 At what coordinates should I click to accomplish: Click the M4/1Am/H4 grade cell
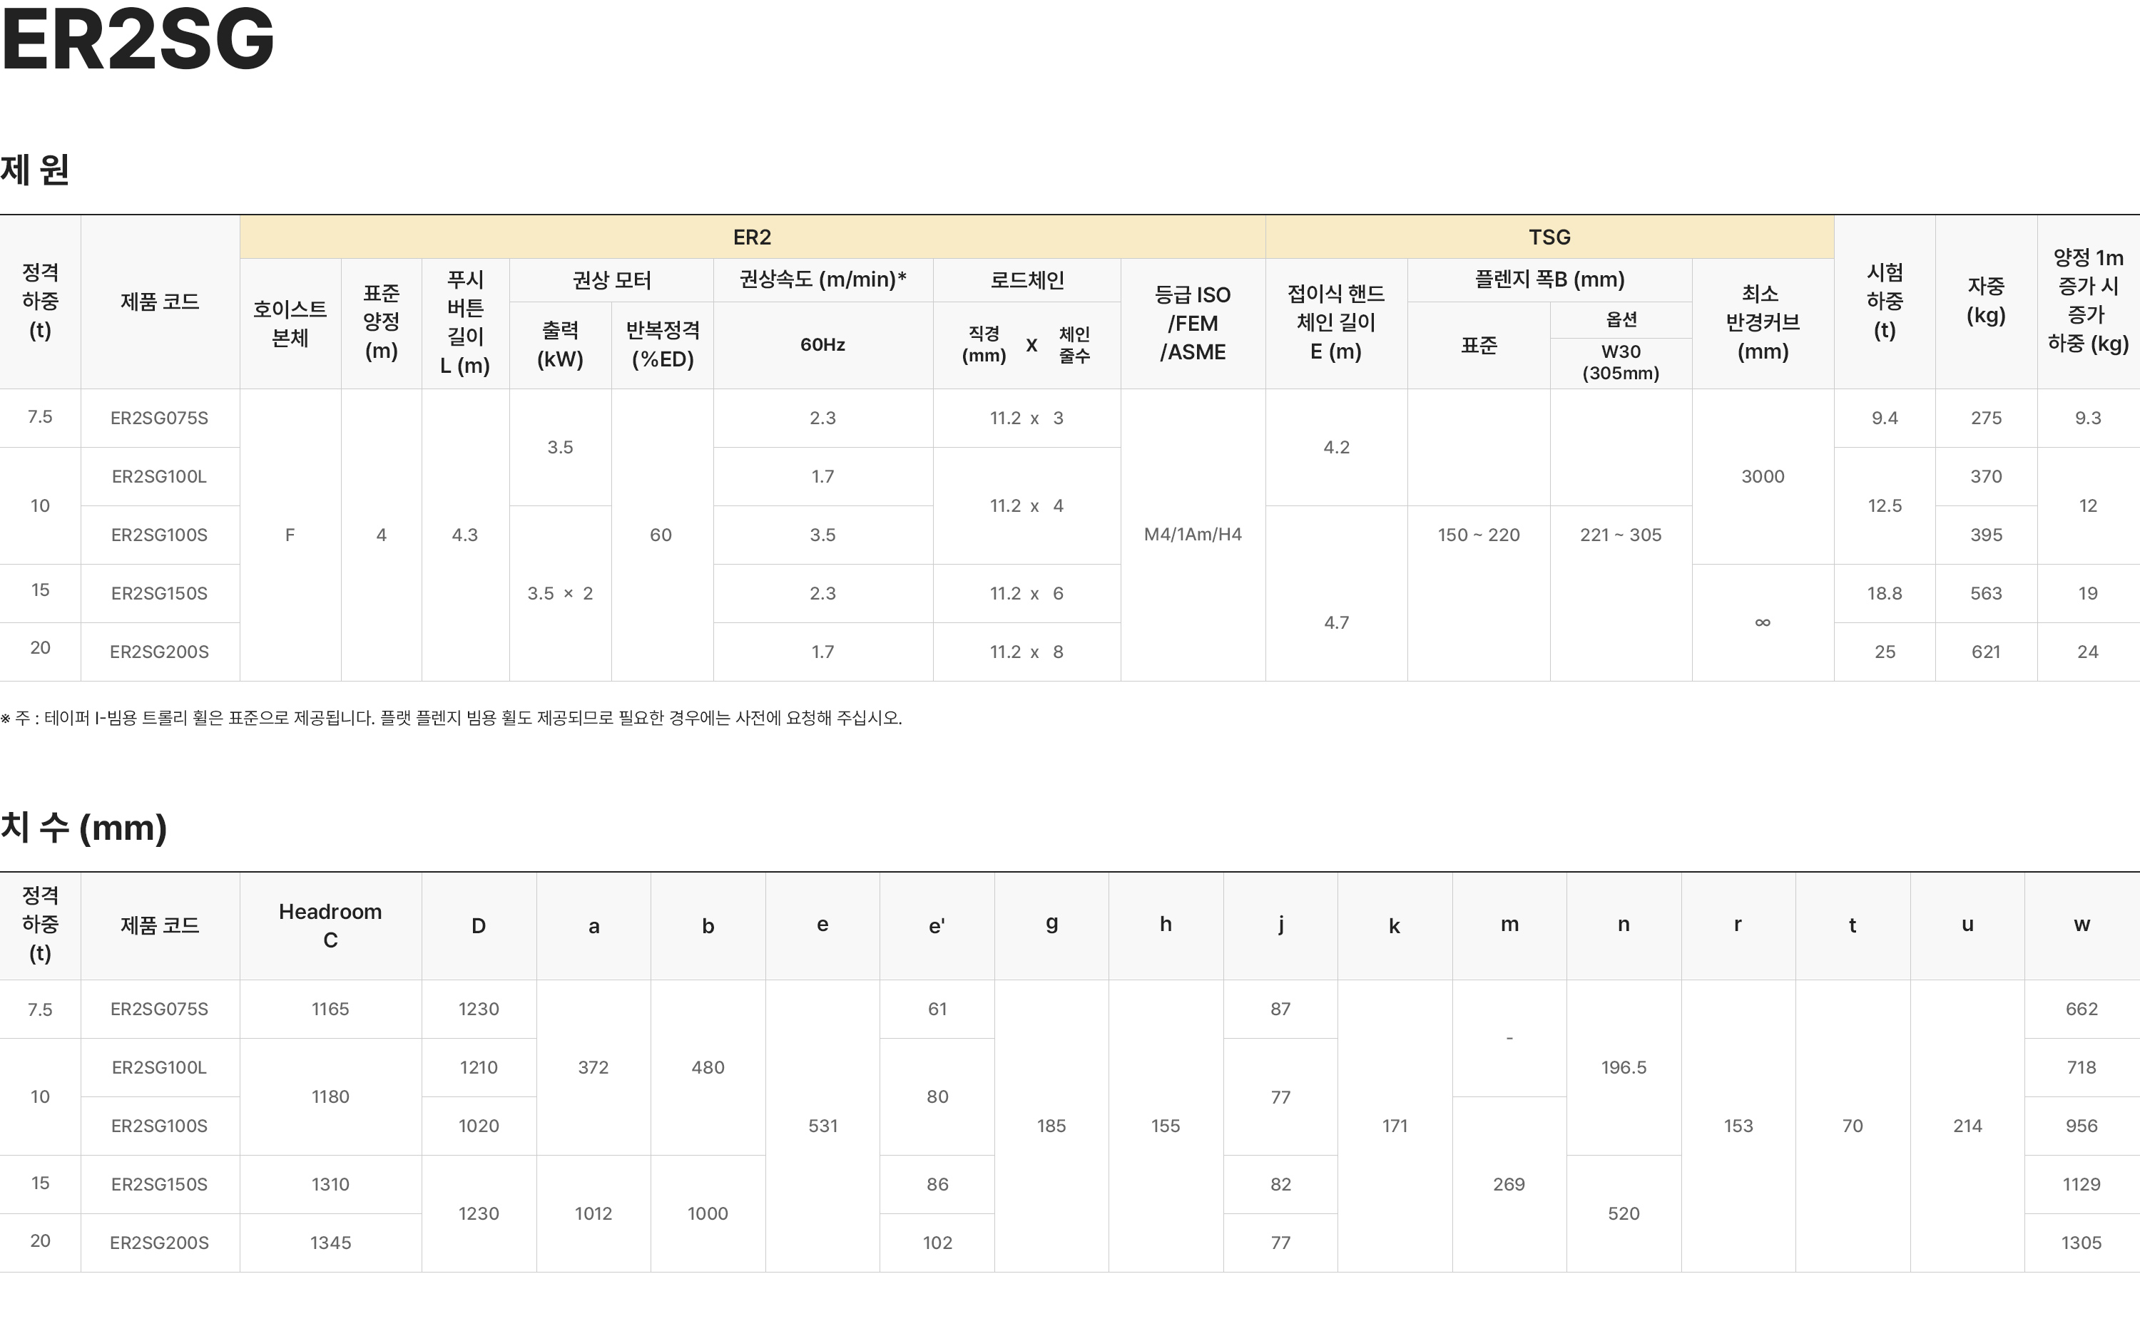tap(1193, 535)
